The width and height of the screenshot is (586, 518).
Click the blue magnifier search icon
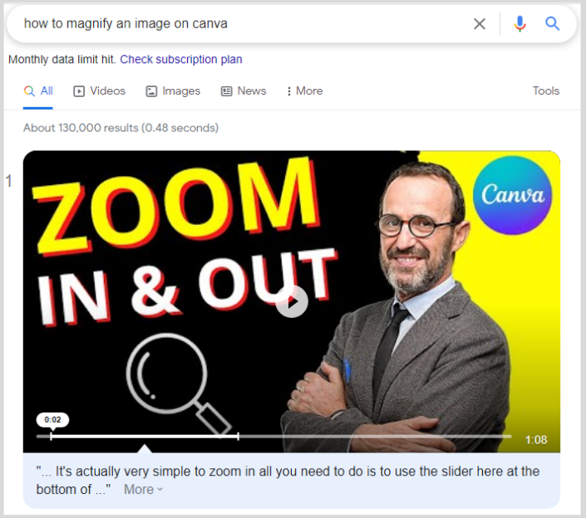pyautogui.click(x=552, y=23)
